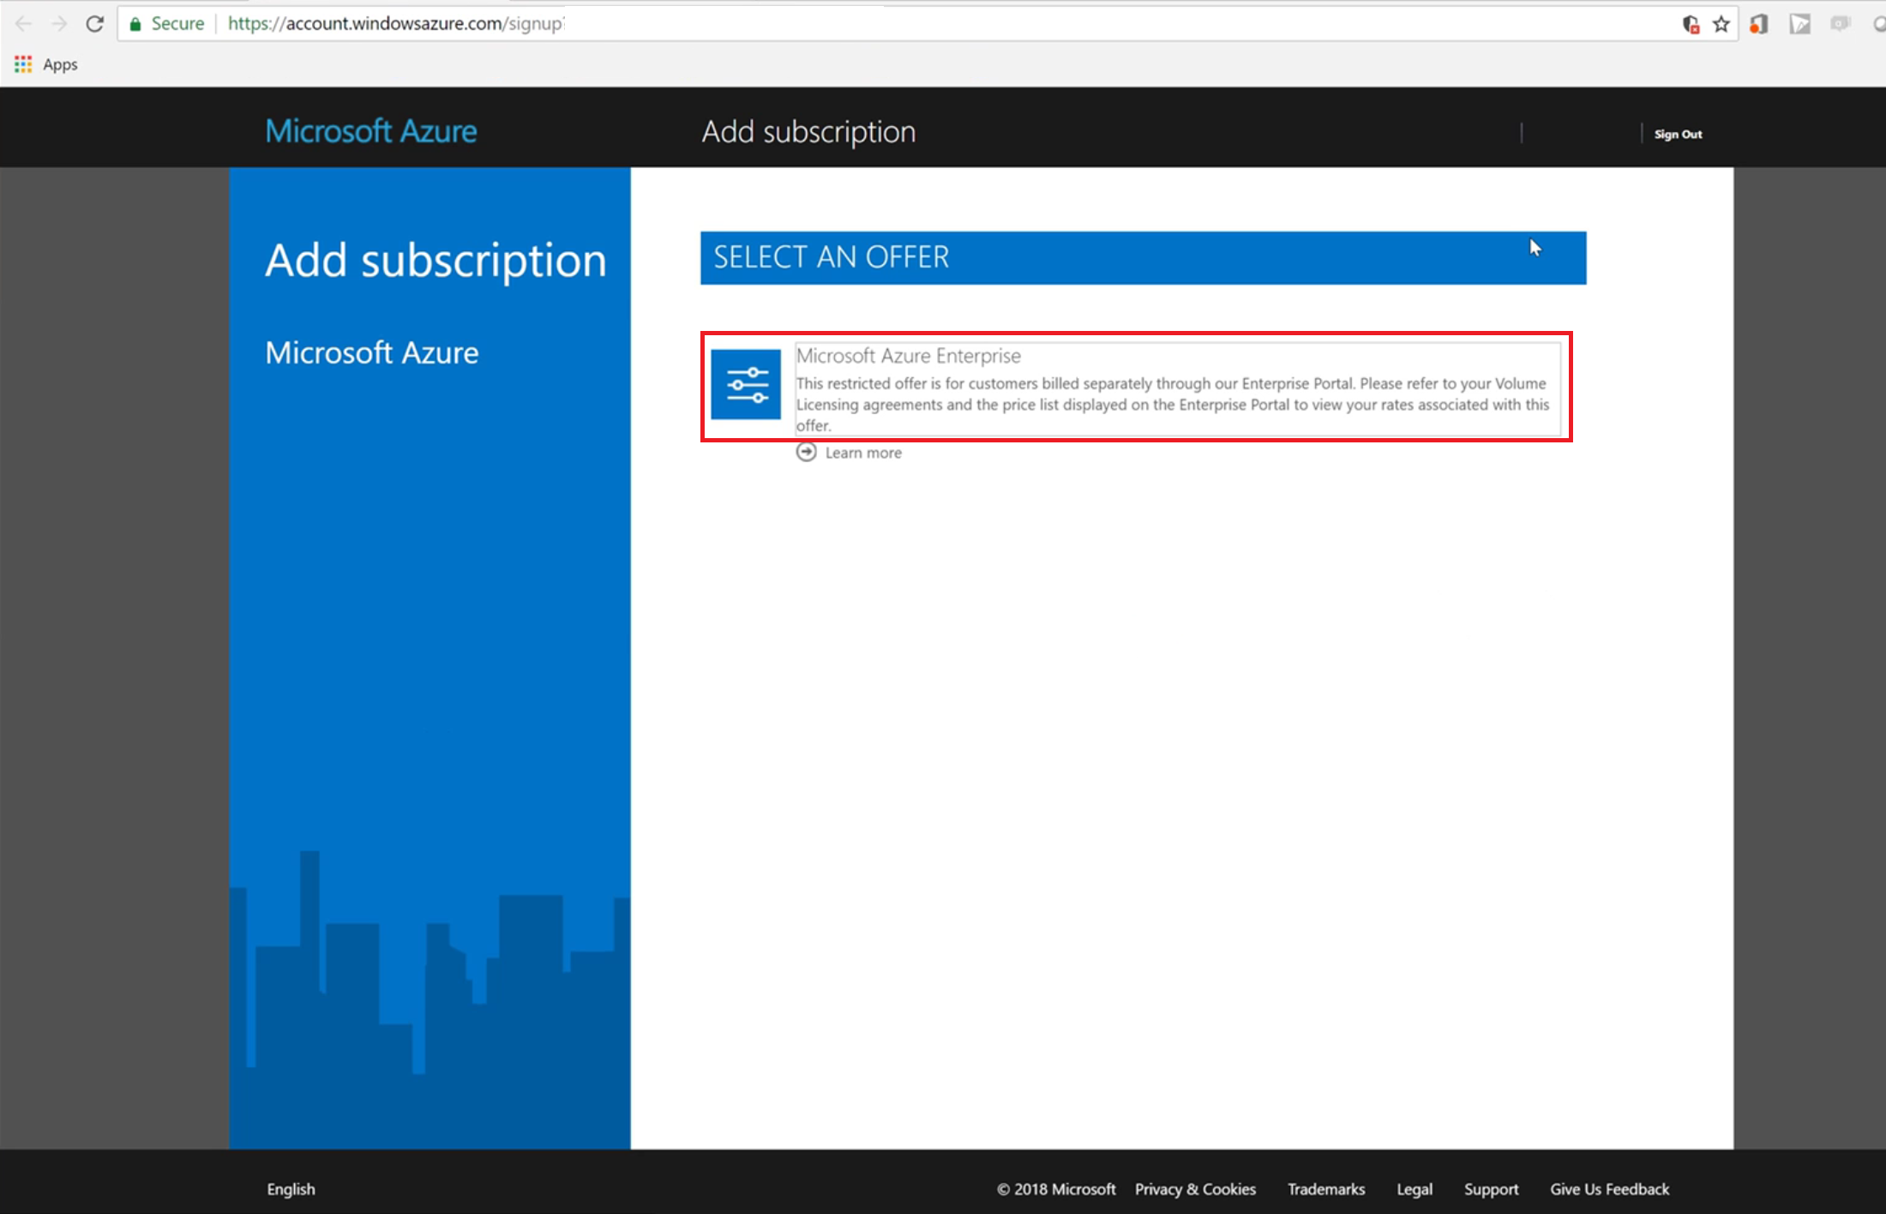Image resolution: width=1886 pixels, height=1214 pixels.
Task: Open the Trademarks footer link
Action: click(1325, 1189)
